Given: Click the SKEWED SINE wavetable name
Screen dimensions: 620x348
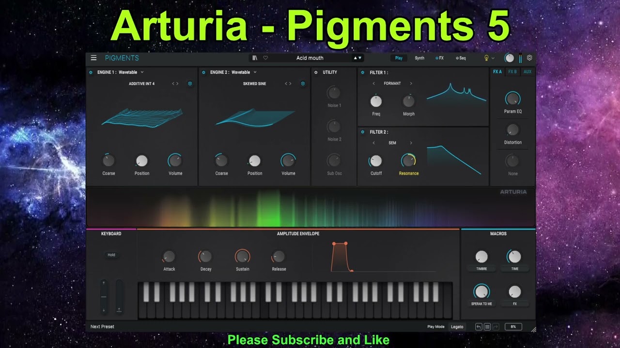Looking at the screenshot, I should point(254,84).
